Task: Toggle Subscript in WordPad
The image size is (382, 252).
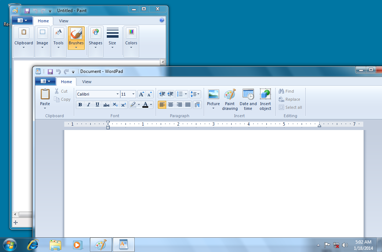Action: (115, 105)
